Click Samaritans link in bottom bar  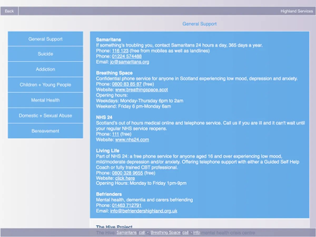(x=126, y=233)
